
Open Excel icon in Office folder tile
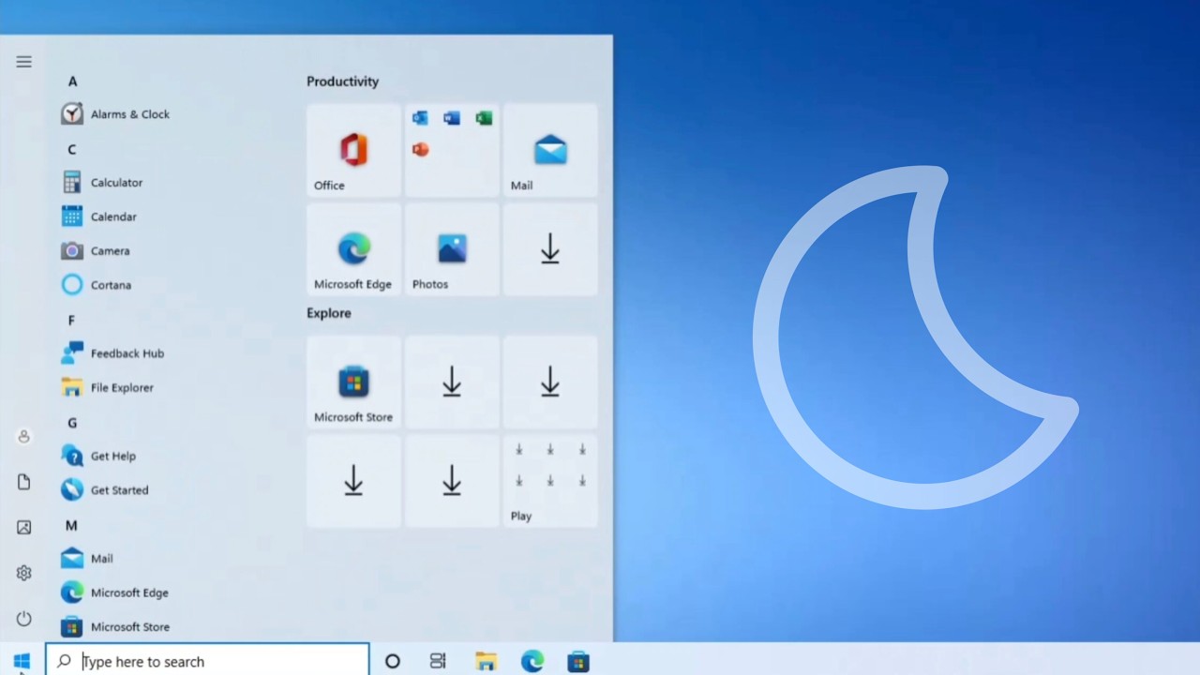(x=484, y=118)
